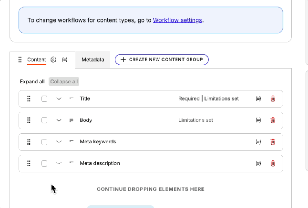Open codename for Body element

point(258,120)
